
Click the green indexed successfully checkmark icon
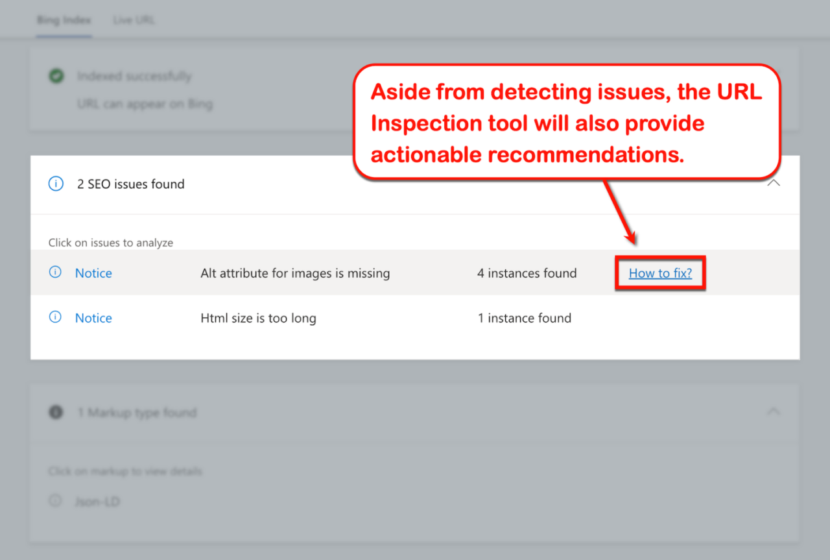click(56, 75)
